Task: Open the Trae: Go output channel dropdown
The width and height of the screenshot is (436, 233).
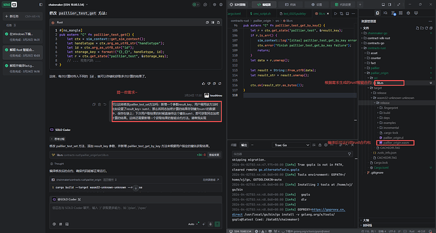Action: pyautogui.click(x=291, y=145)
